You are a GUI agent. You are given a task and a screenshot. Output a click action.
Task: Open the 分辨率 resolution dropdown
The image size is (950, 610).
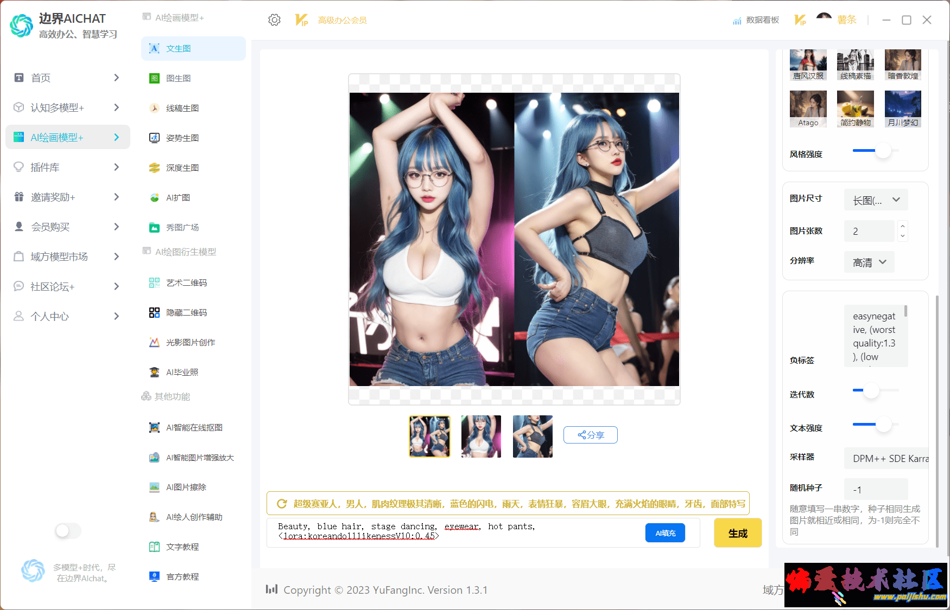(x=869, y=262)
